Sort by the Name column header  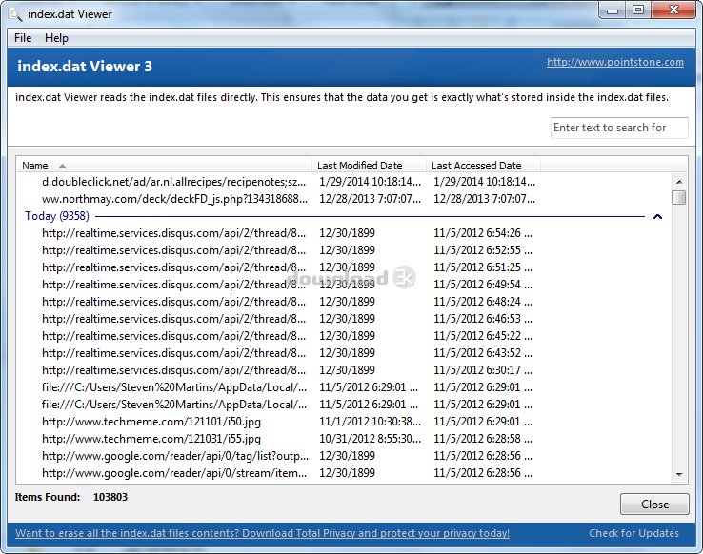(x=164, y=166)
